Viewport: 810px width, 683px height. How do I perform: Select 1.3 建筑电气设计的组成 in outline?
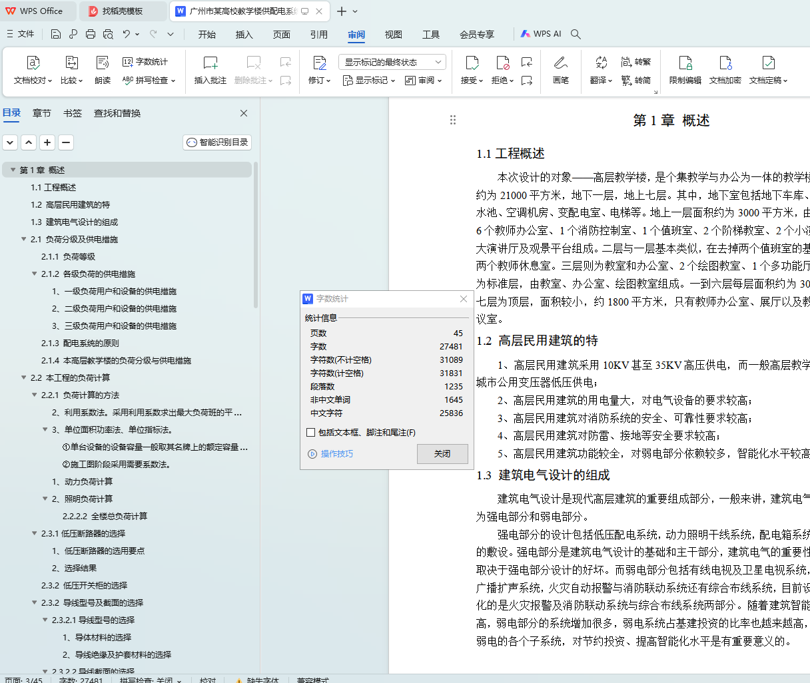[x=74, y=222]
